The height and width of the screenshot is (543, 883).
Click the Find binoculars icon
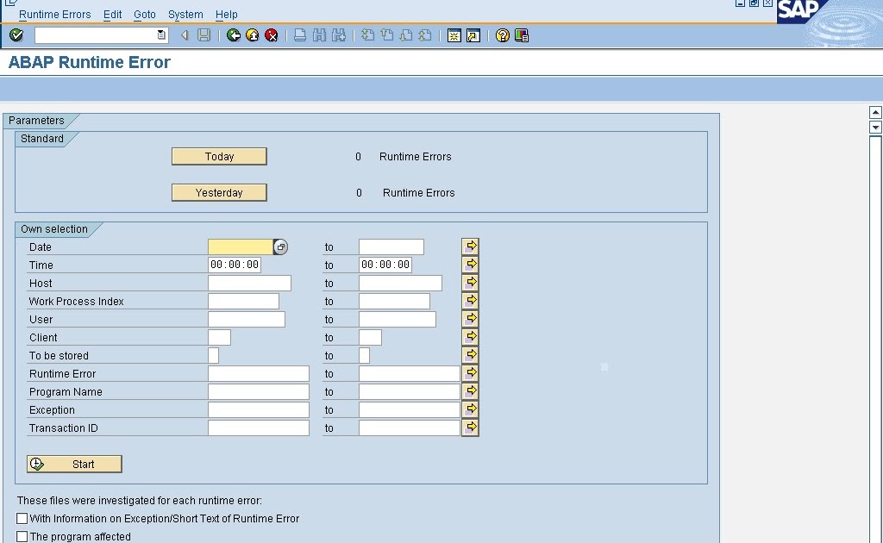point(319,35)
